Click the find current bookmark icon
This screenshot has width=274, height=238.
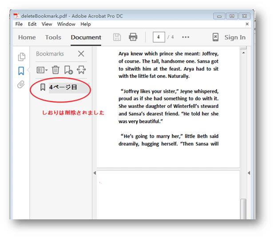coord(81,70)
